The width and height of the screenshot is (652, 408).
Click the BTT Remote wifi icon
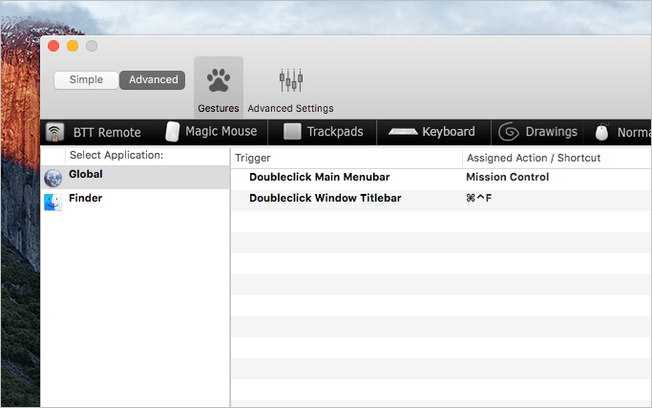click(54, 132)
